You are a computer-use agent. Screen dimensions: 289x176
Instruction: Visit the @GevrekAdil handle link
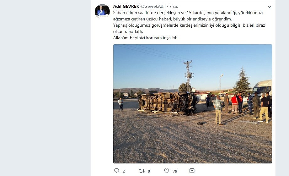pyautogui.click(x=153, y=7)
